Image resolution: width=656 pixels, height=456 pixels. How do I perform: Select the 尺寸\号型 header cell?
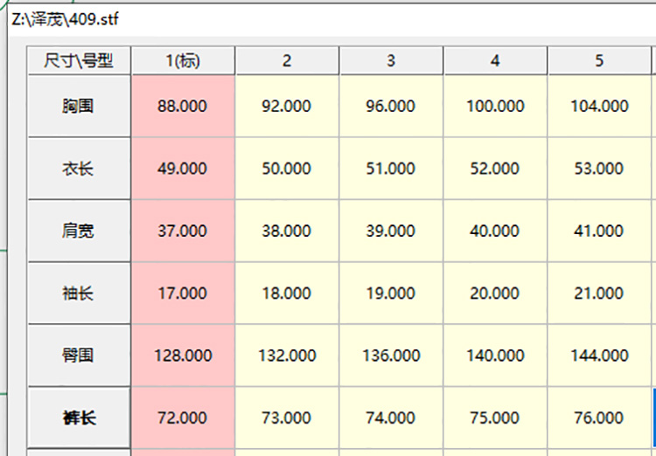(79, 60)
